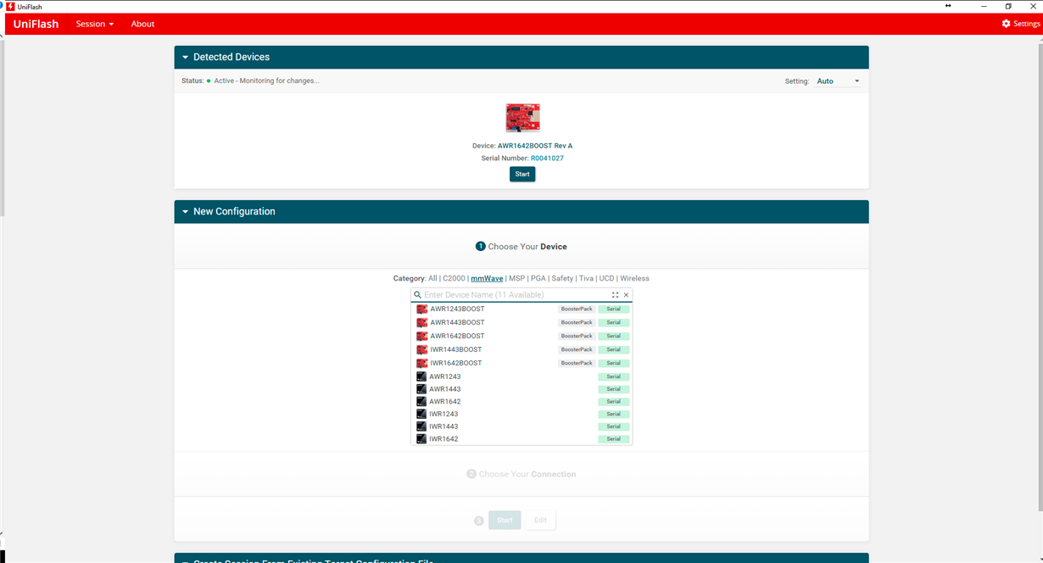Click the IWR1443 chip icon

tap(421, 426)
